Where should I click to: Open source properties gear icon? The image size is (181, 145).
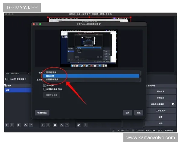click(55, 125)
